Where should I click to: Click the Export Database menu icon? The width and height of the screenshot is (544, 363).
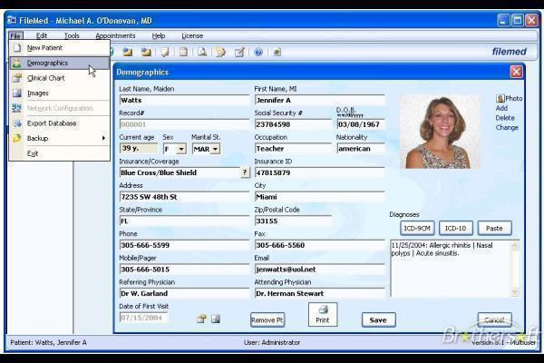click(x=17, y=123)
